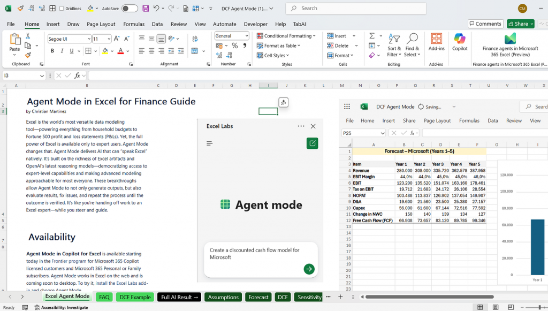The image size is (548, 311).
Task: Open the Excel Labs hamburger menu icon
Action: coord(209,143)
